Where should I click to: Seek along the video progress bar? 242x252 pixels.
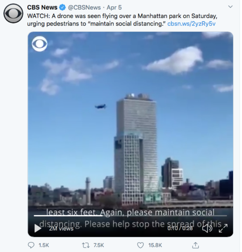(x=130, y=216)
